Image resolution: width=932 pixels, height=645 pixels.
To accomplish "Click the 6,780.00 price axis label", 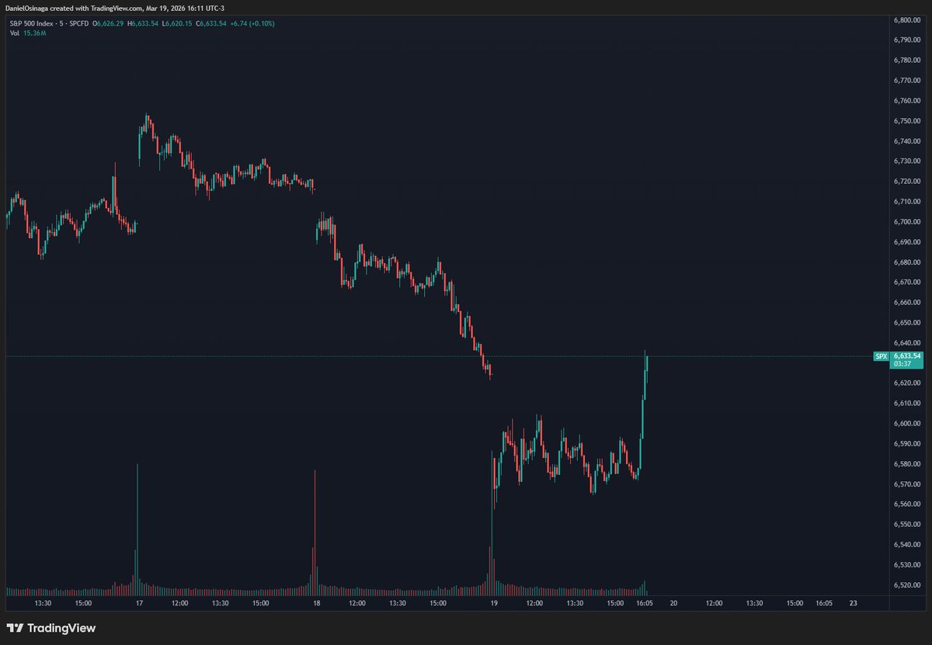I will point(907,61).
